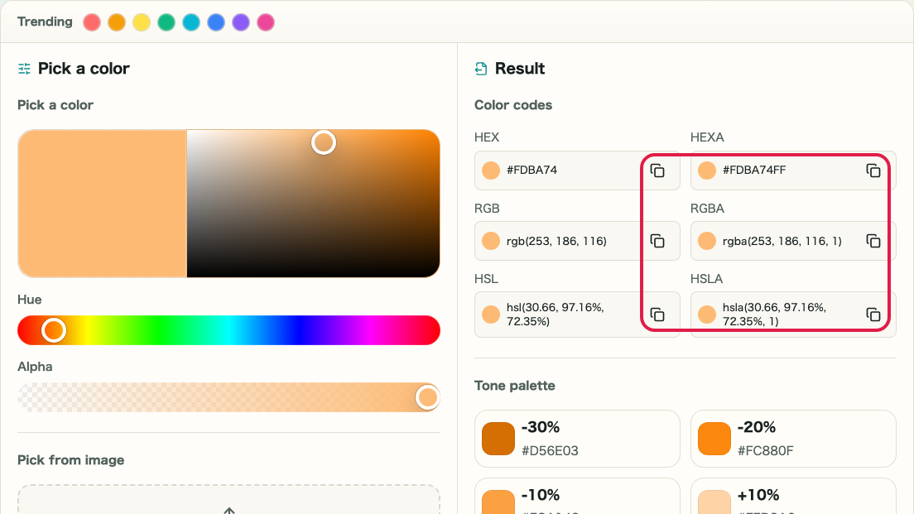This screenshot has width=914, height=514.
Task: Click the -20% orange swatch
Action: (714, 439)
